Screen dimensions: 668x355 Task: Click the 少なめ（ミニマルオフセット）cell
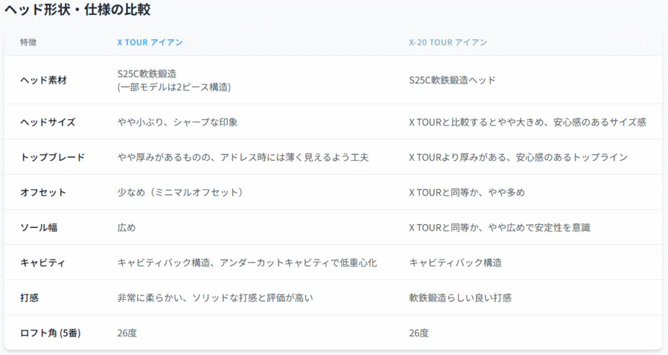pos(181,192)
